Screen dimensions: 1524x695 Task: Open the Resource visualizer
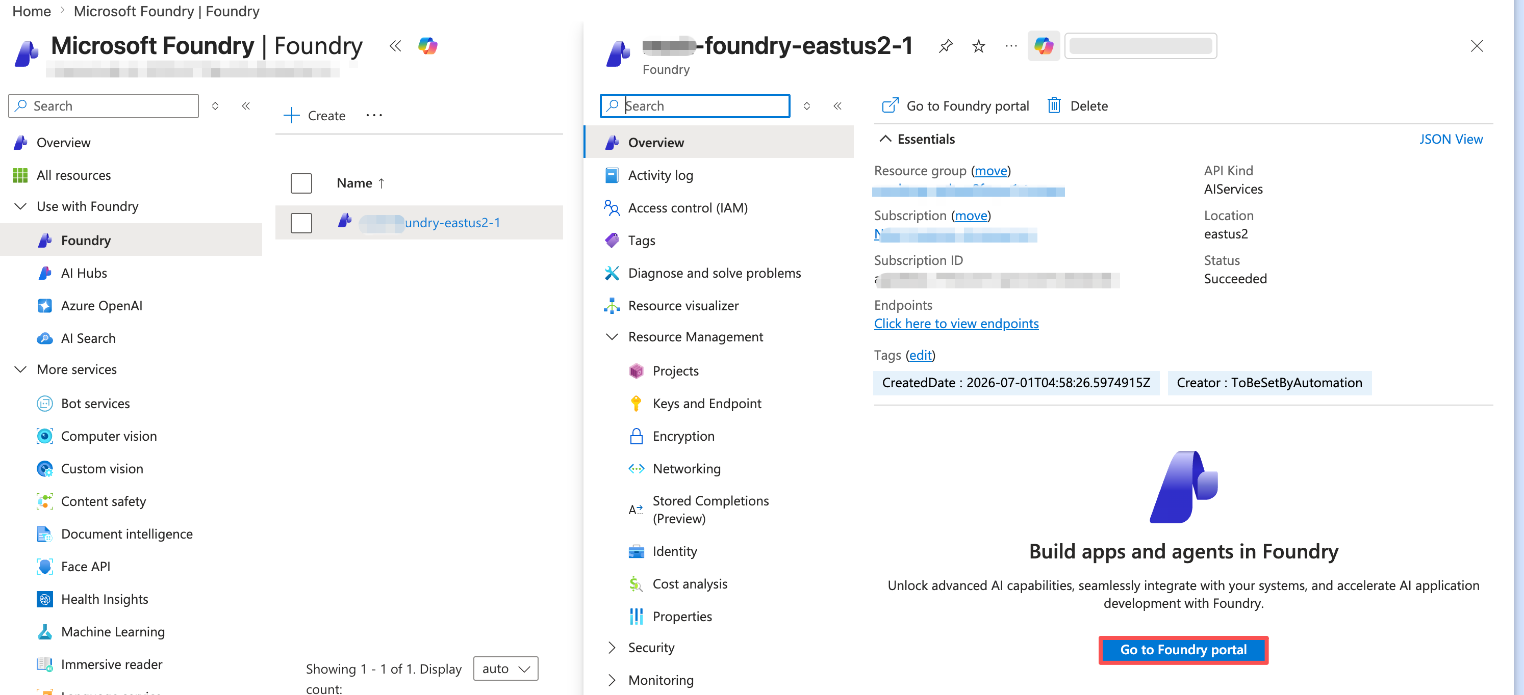click(x=683, y=306)
